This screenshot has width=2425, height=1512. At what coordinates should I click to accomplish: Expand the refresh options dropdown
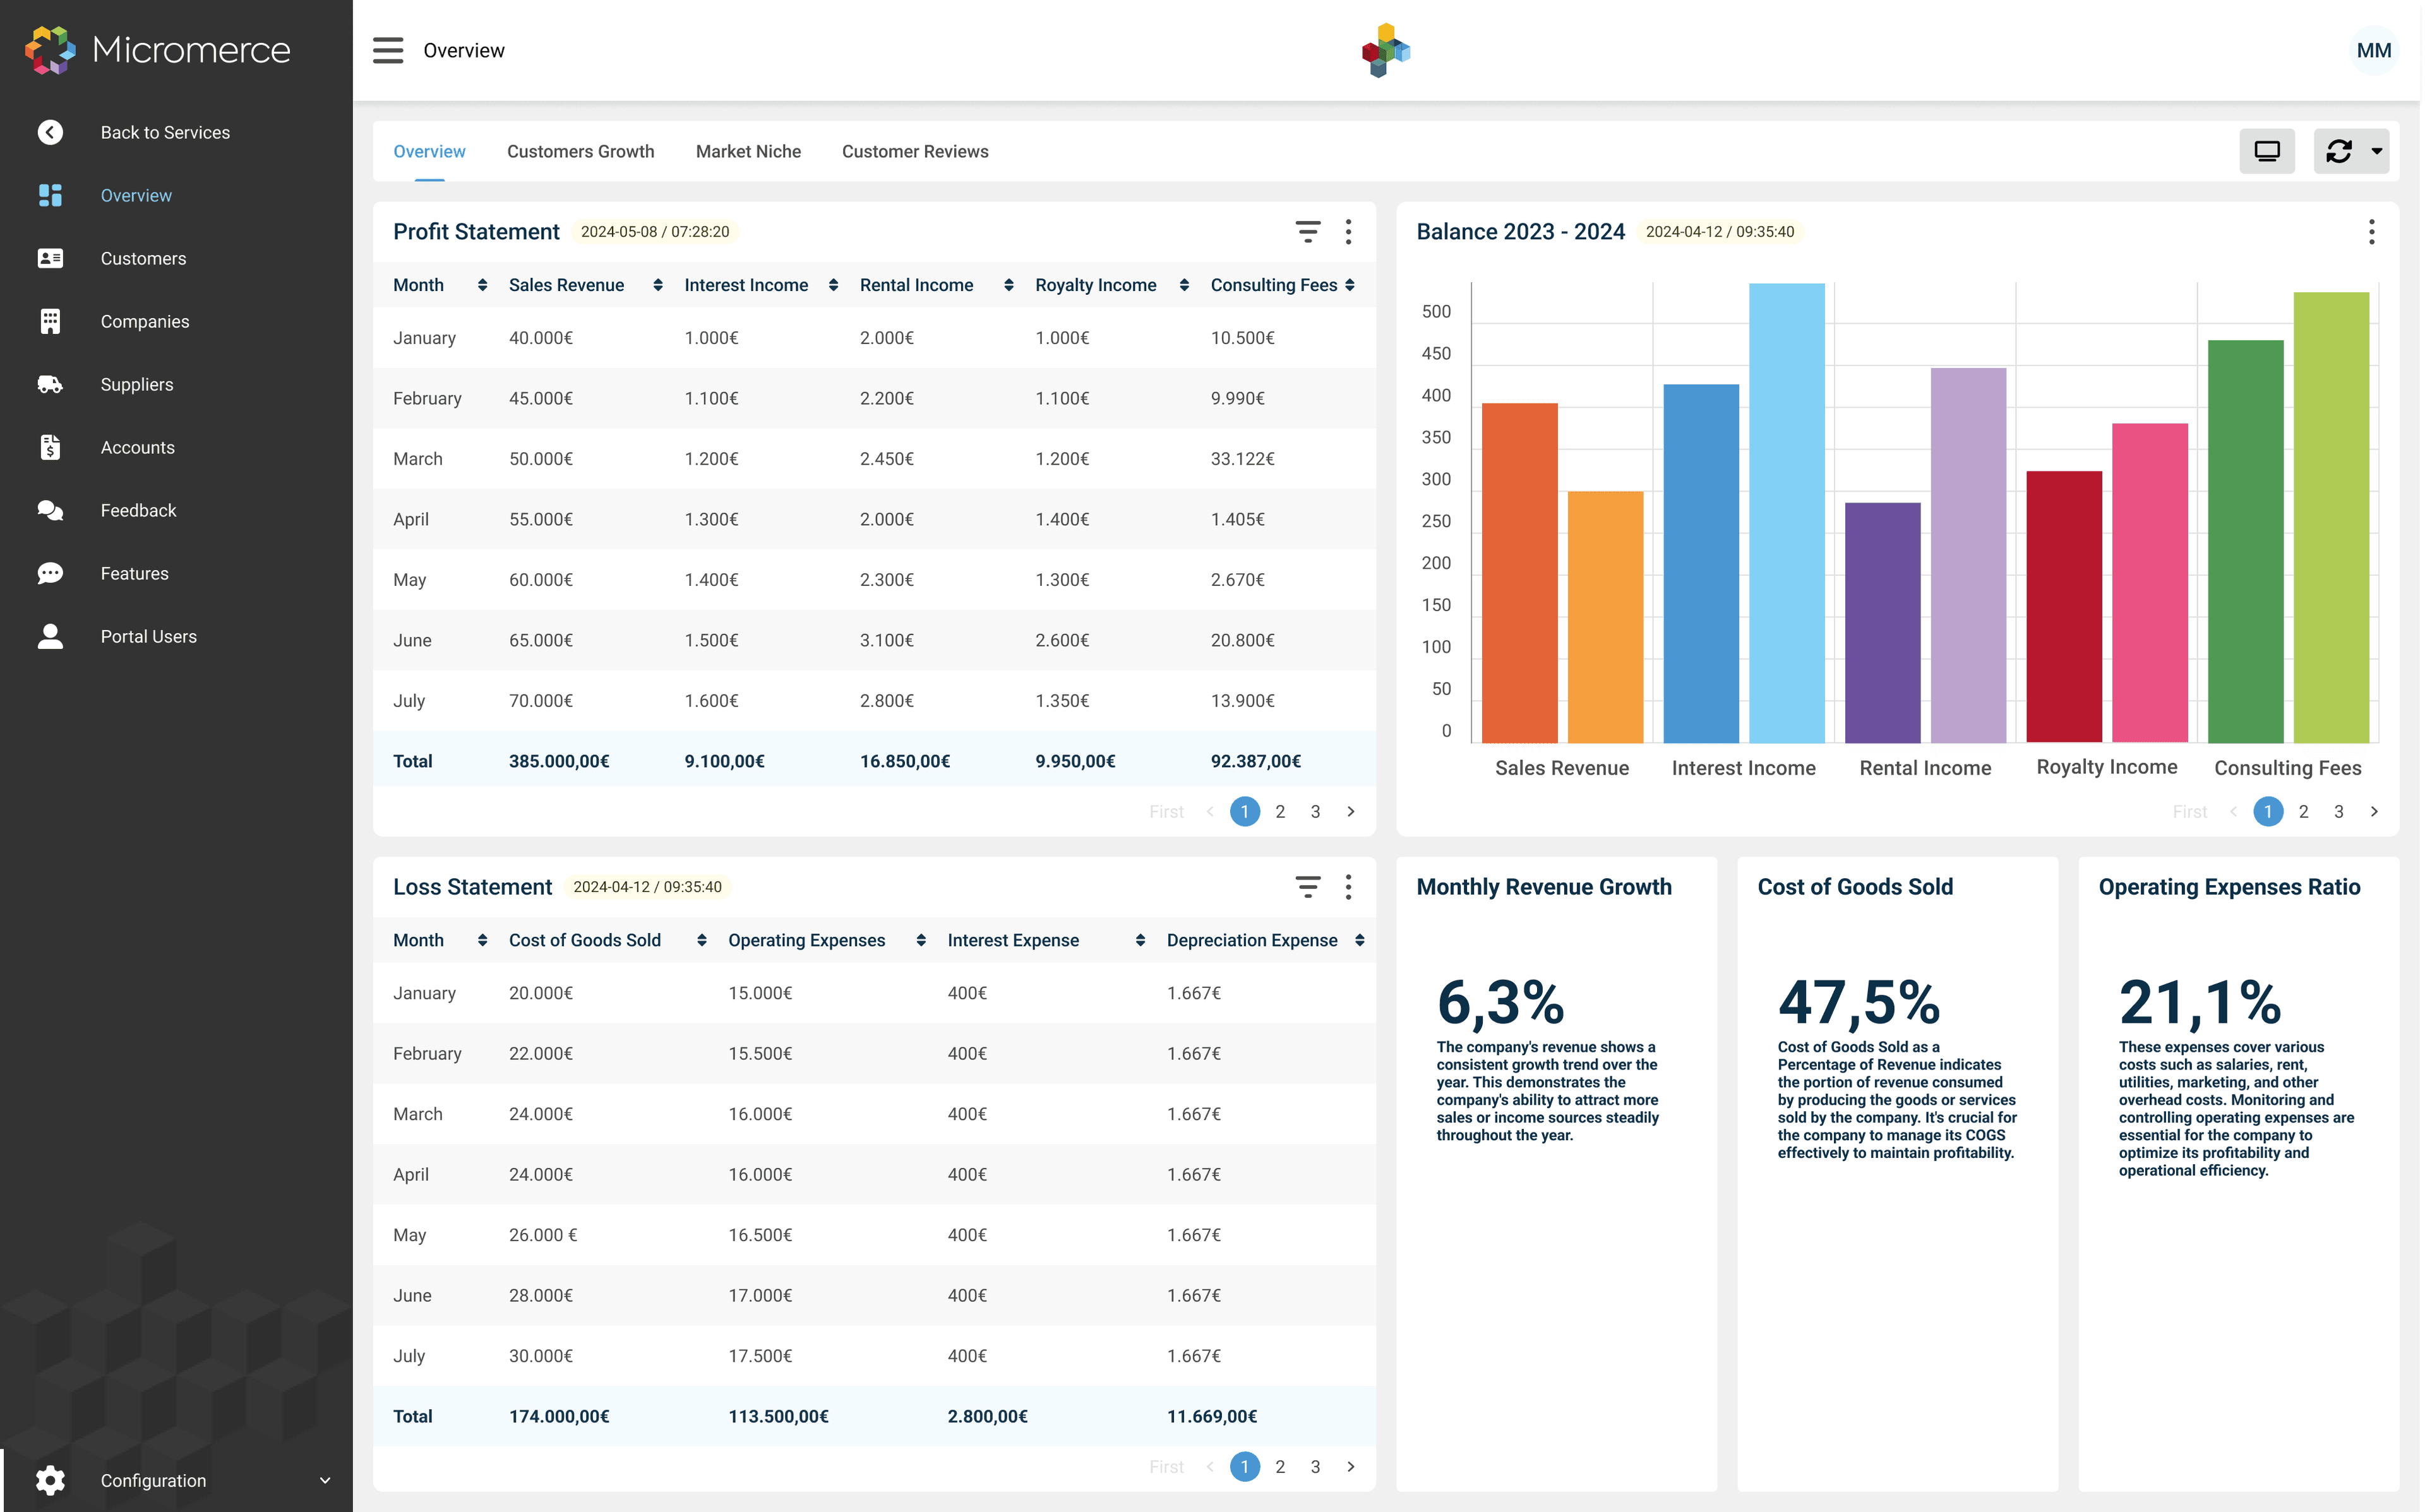coord(2377,151)
